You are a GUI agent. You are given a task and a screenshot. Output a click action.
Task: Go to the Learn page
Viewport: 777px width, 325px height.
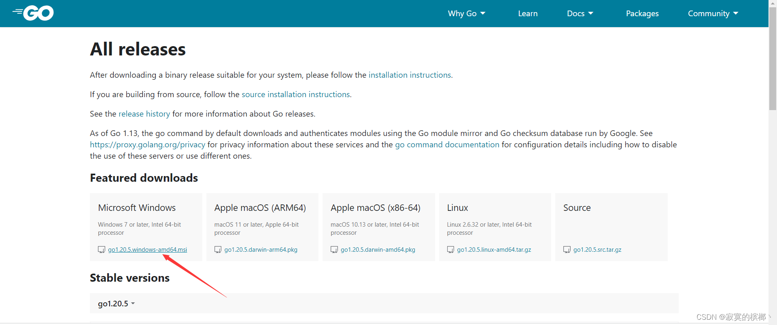(528, 13)
